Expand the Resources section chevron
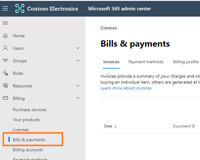Image resolution: width=200 pixels, height=160 pixels. click(78, 86)
